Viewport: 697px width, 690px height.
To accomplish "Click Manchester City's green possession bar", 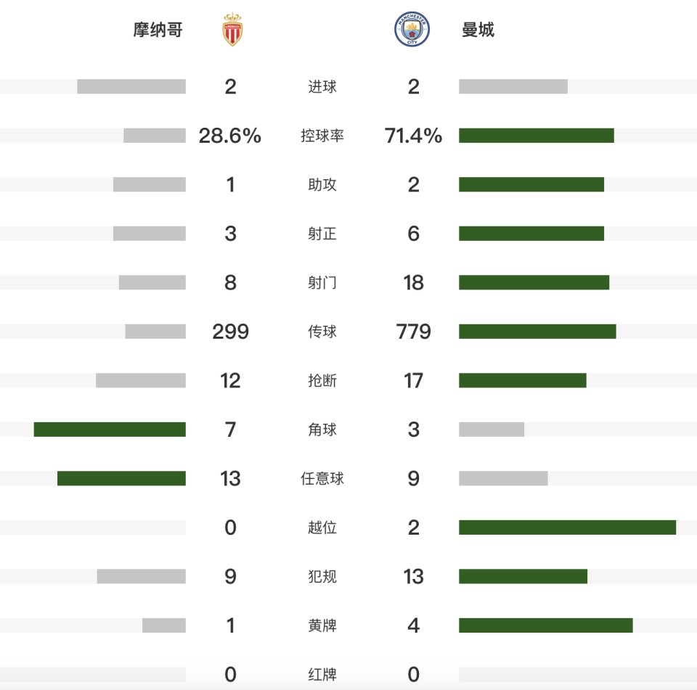I will coord(536,136).
